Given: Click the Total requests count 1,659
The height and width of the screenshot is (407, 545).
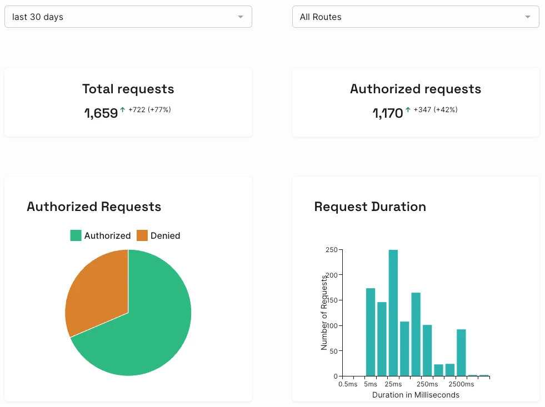Looking at the screenshot, I should tap(101, 113).
